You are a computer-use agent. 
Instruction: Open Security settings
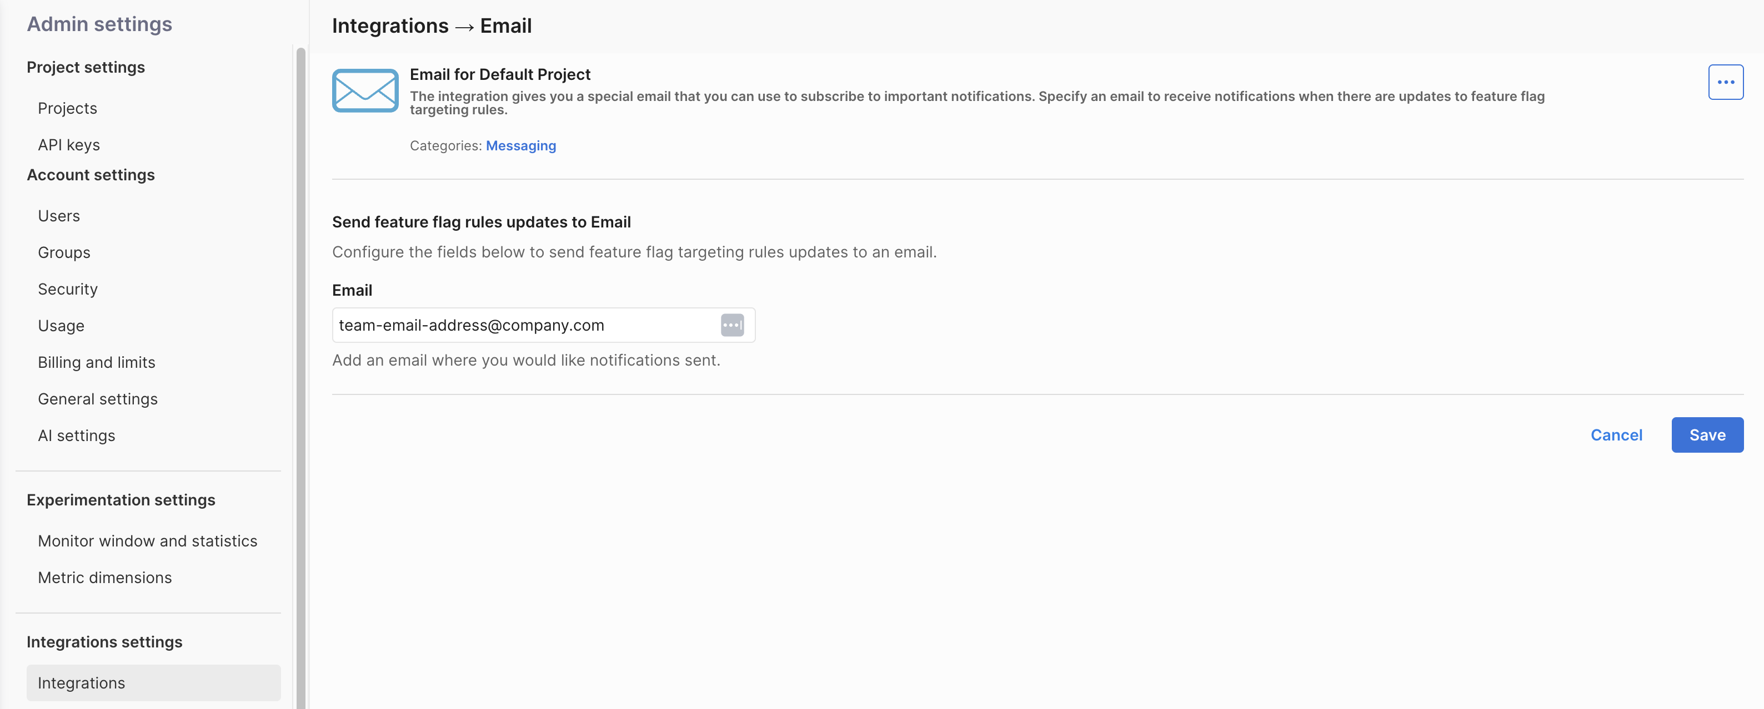[x=68, y=289]
